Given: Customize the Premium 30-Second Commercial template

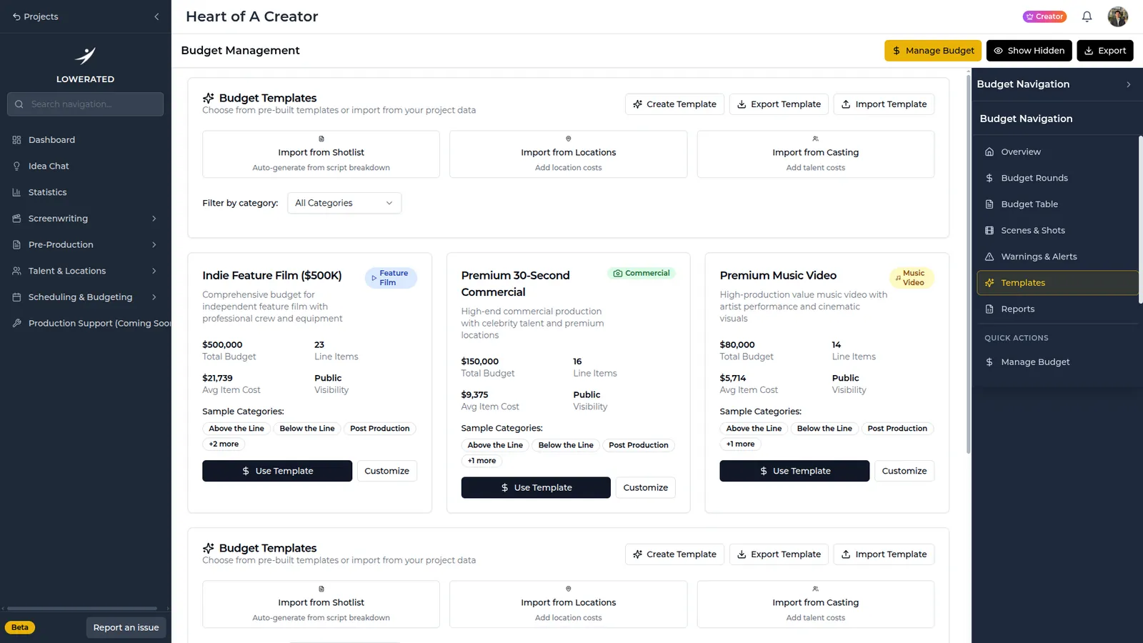Looking at the screenshot, I should tap(645, 487).
